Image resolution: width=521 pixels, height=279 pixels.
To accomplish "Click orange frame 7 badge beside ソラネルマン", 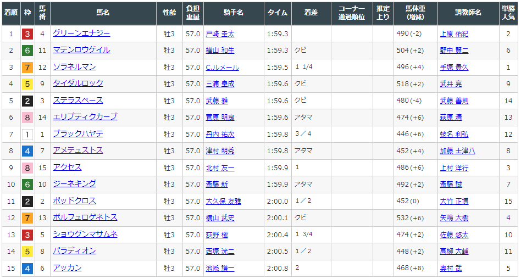I will point(27,68).
